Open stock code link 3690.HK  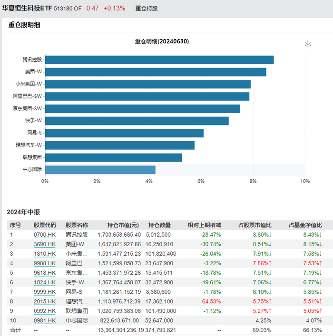coord(45,244)
